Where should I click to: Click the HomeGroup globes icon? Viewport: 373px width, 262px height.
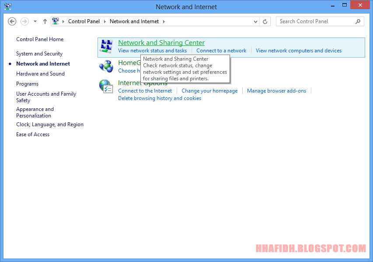point(105,66)
